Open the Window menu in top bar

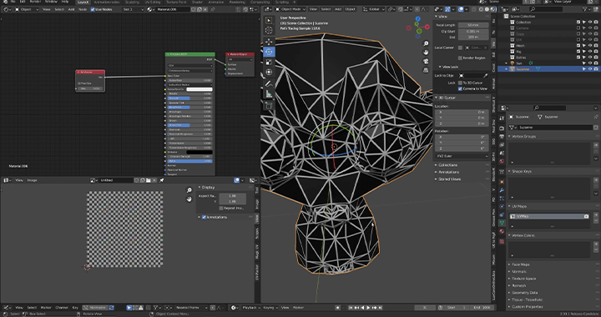click(x=51, y=2)
